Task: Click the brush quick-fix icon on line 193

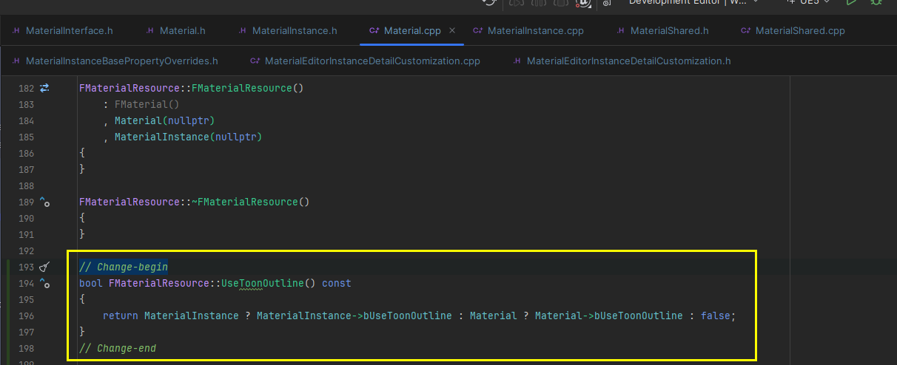Action: [44, 267]
